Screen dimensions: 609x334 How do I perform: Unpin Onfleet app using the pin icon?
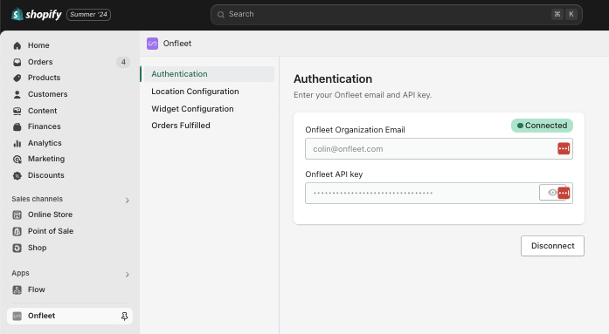pos(124,317)
